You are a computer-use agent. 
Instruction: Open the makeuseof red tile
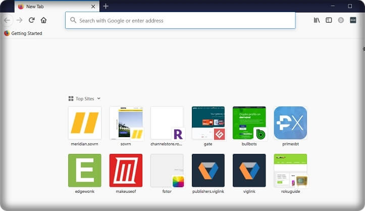(x=126, y=171)
